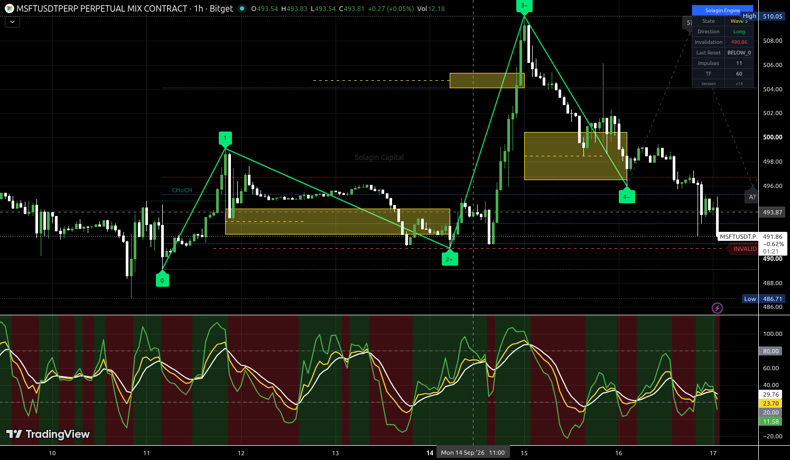Click the Invalidation value 490.86
Viewport: 790px width, 460px height.
click(x=739, y=42)
